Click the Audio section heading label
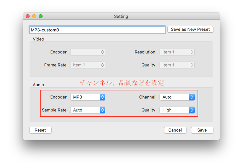The image size is (245, 163). point(38,85)
